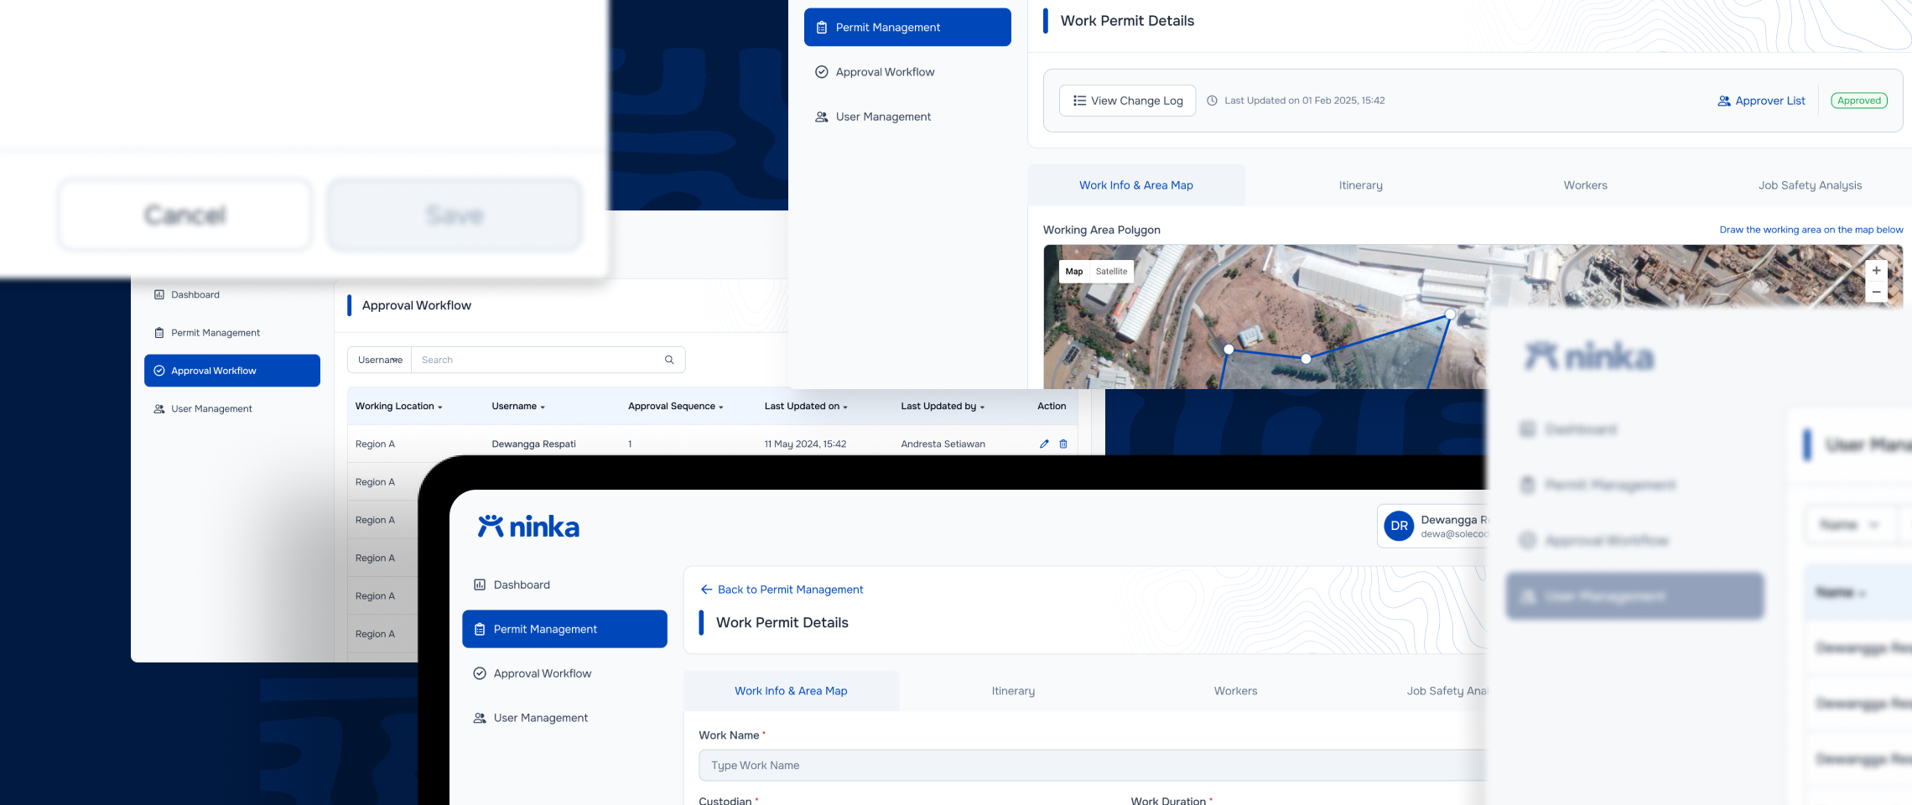Screen dimensions: 1912x805
Task: Open the Job Safety Analysis tab
Action: coord(1810,185)
